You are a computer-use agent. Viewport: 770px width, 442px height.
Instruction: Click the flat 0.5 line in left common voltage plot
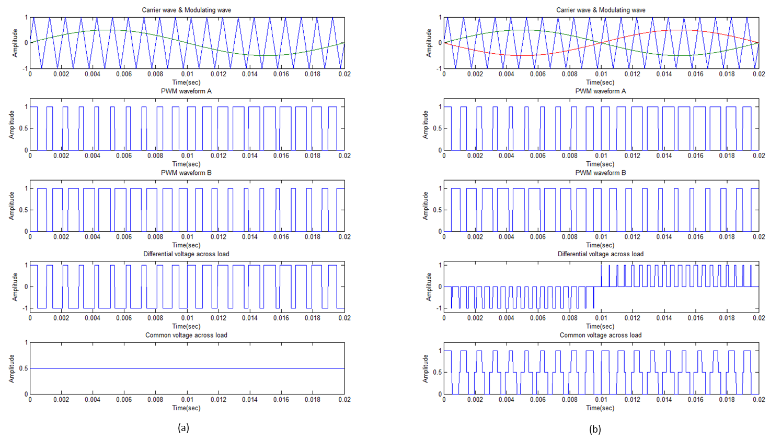pos(187,368)
